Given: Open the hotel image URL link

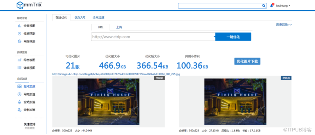Looking at the screenshot, I should coord(116,74).
